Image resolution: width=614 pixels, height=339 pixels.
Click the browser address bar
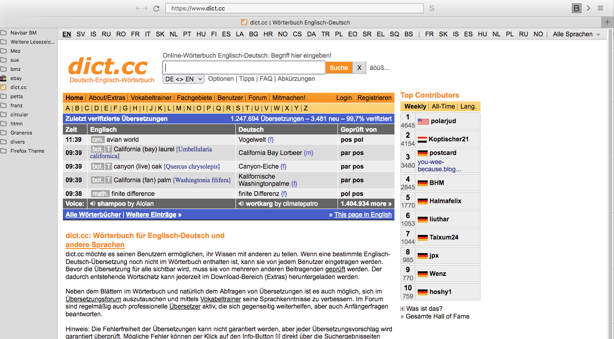tap(294, 8)
